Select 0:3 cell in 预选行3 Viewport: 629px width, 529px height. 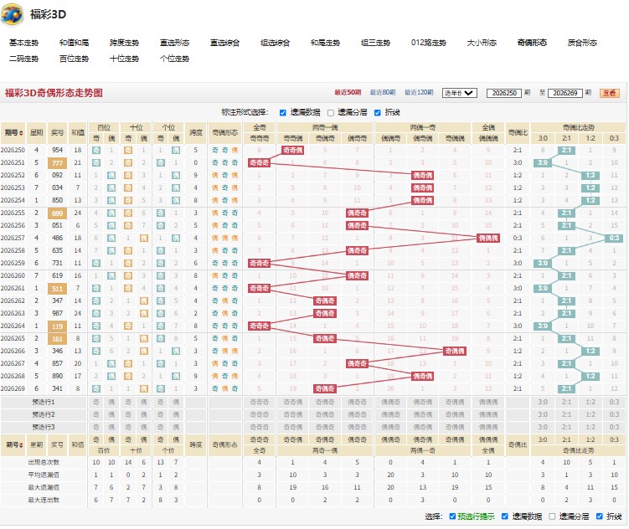pos(614,427)
